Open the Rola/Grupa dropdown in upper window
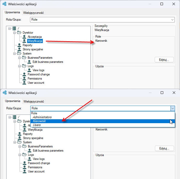 tap(172, 20)
